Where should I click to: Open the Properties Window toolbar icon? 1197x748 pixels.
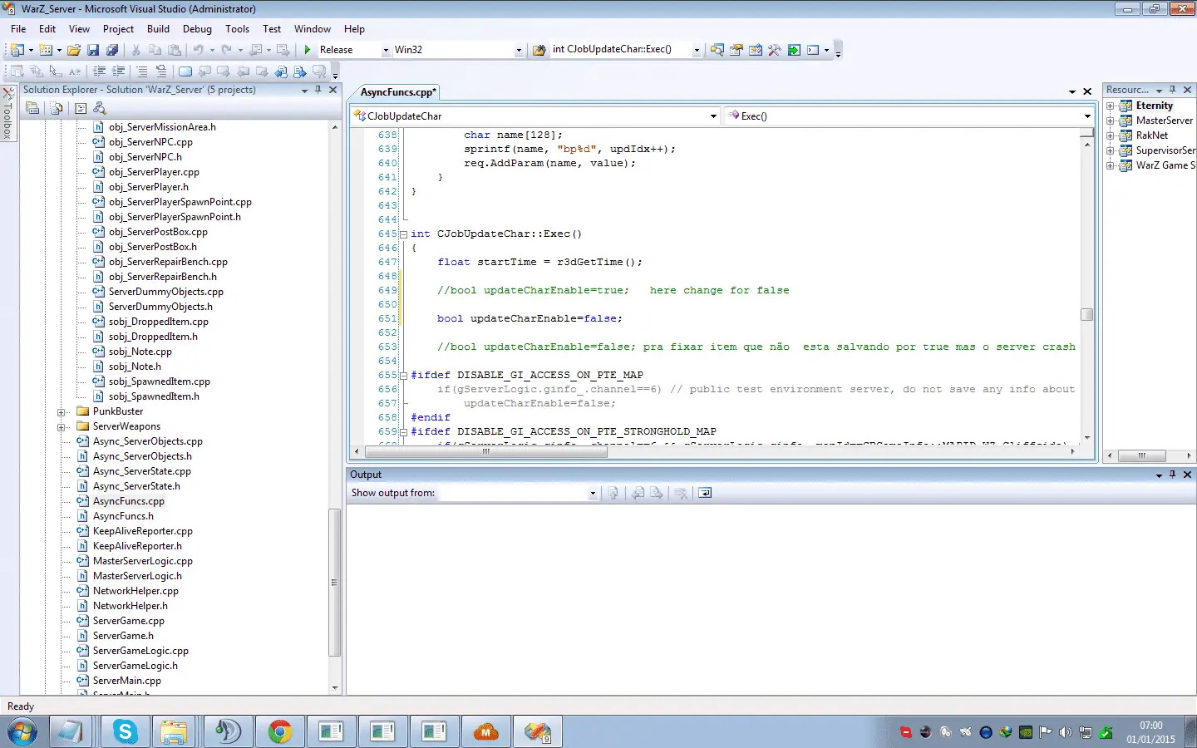click(736, 50)
